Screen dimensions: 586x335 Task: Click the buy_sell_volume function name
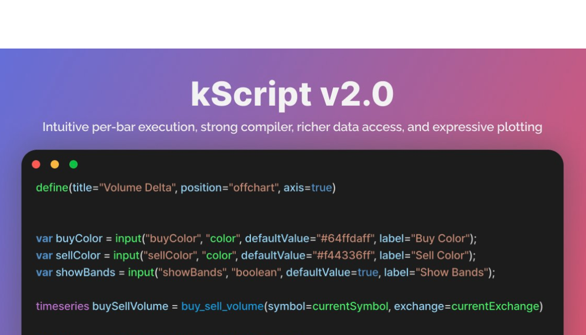pyautogui.click(x=222, y=307)
